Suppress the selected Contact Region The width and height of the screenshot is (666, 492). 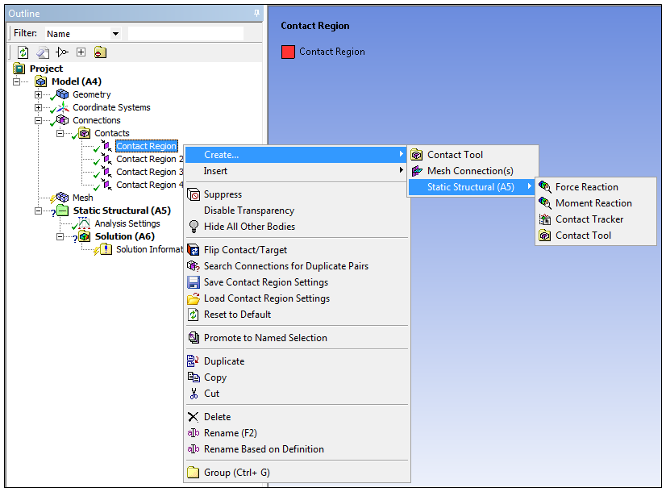pyautogui.click(x=222, y=194)
